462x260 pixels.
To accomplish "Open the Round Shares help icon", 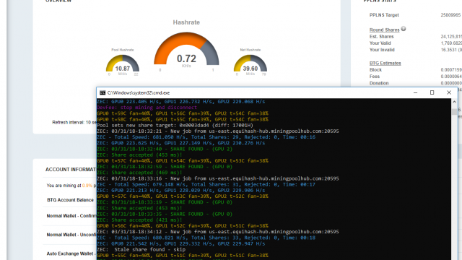I will [x=404, y=29].
